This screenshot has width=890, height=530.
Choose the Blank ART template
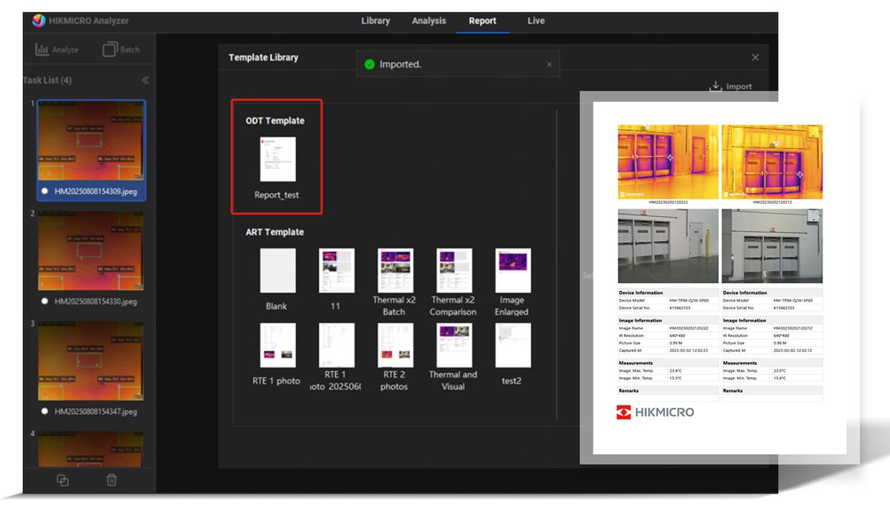coord(277,271)
